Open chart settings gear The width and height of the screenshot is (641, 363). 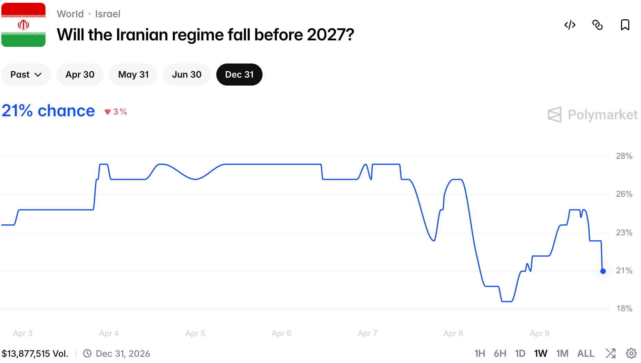pyautogui.click(x=631, y=353)
